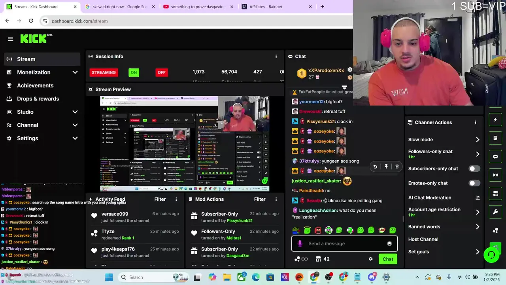Open Mod Actions Filter

[x=260, y=199]
